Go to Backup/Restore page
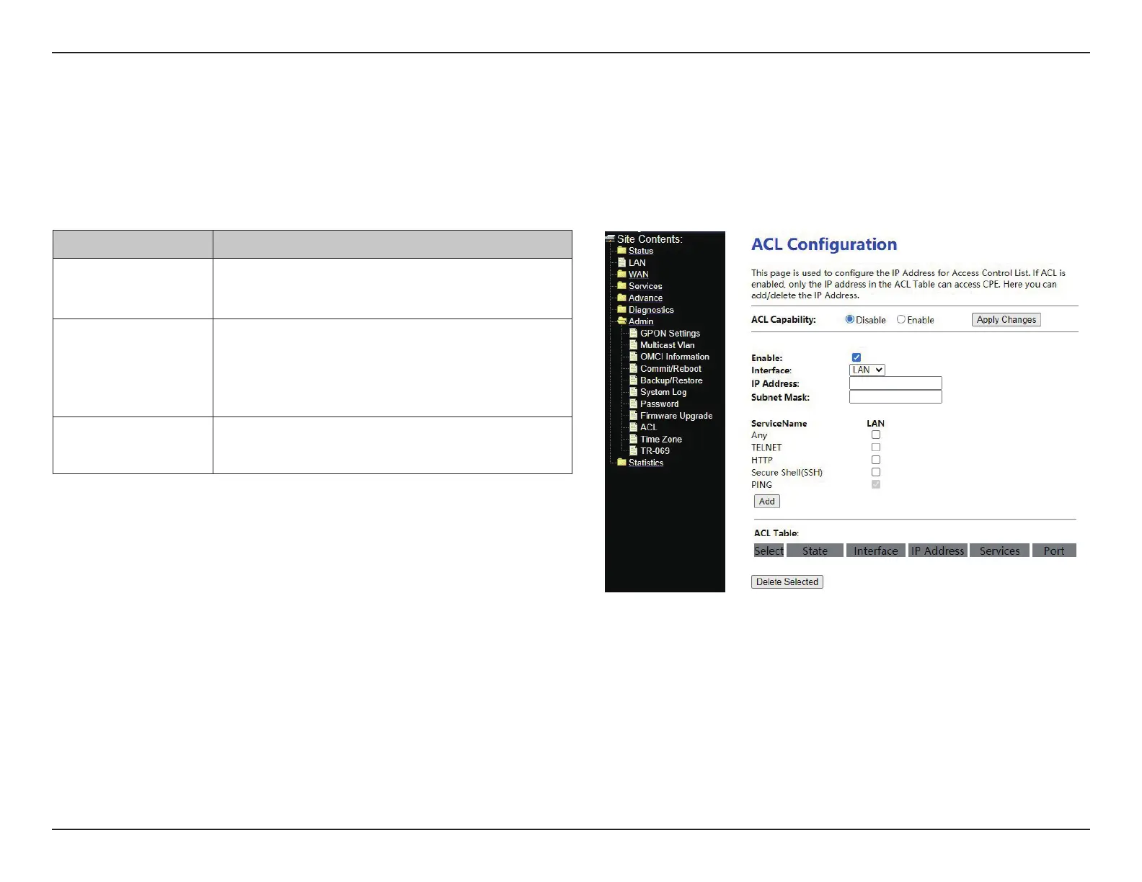 point(671,380)
